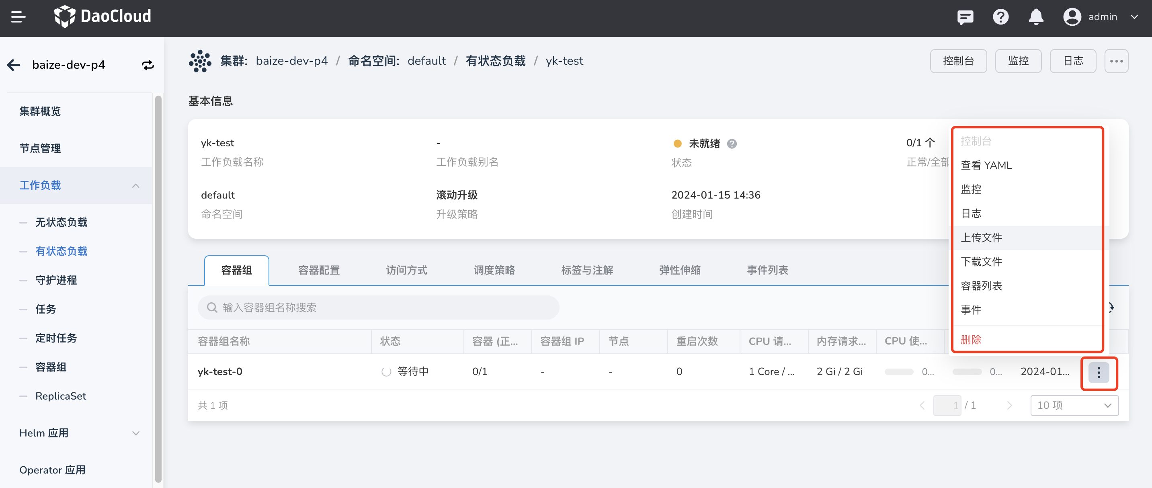
Task: Open the page size dropdown showing 10 项
Action: tap(1074, 405)
